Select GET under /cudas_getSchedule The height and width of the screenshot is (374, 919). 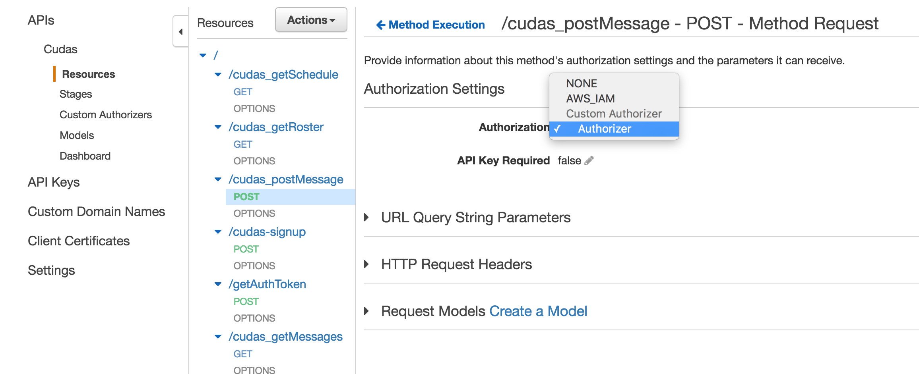click(x=243, y=92)
